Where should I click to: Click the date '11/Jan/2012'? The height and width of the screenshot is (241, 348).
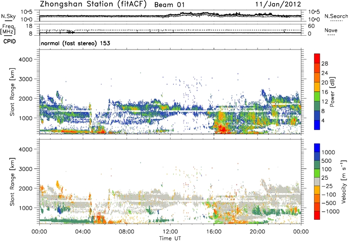(278, 4)
